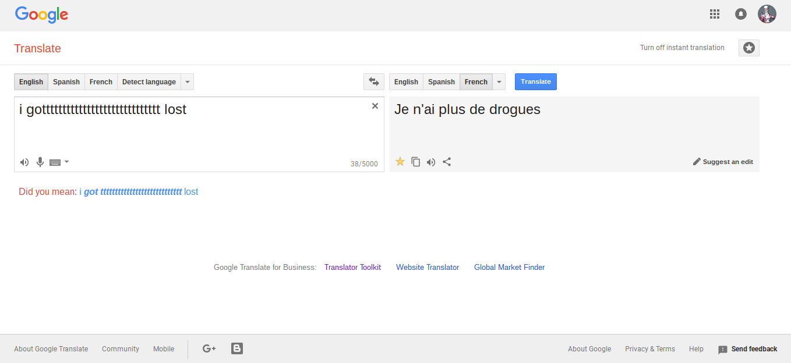Copy the translation using the copy icon

415,162
